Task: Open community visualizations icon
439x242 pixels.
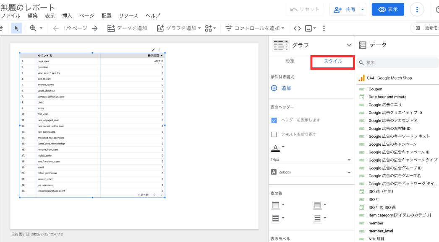Action: (x=210, y=28)
